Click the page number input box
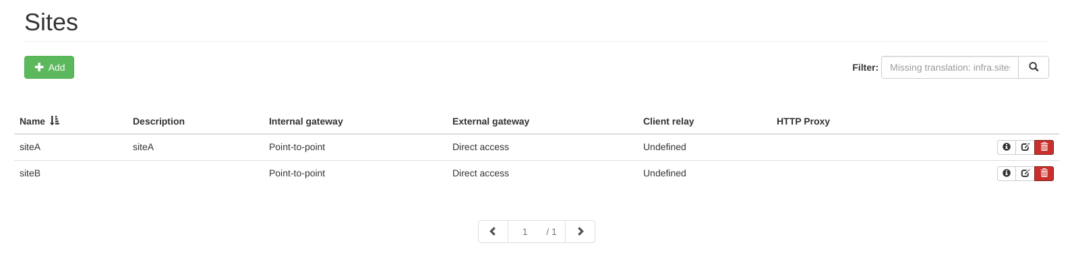 pyautogui.click(x=525, y=232)
